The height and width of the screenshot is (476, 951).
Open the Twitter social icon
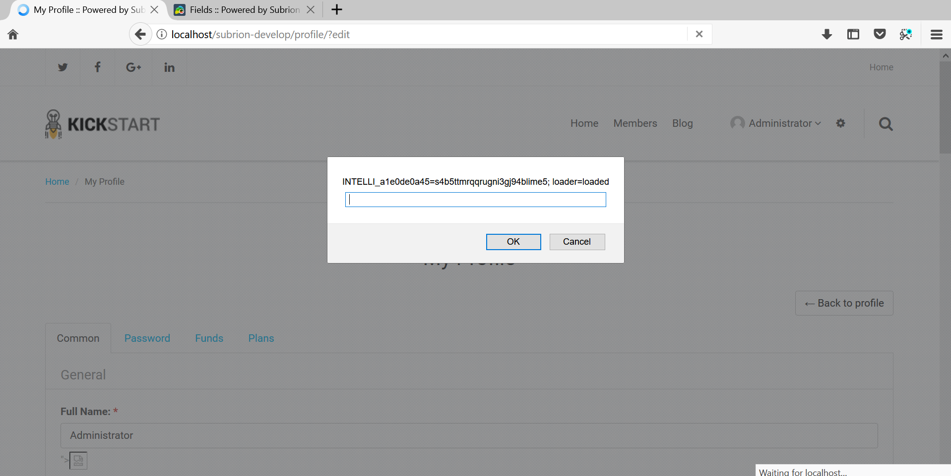[62, 67]
